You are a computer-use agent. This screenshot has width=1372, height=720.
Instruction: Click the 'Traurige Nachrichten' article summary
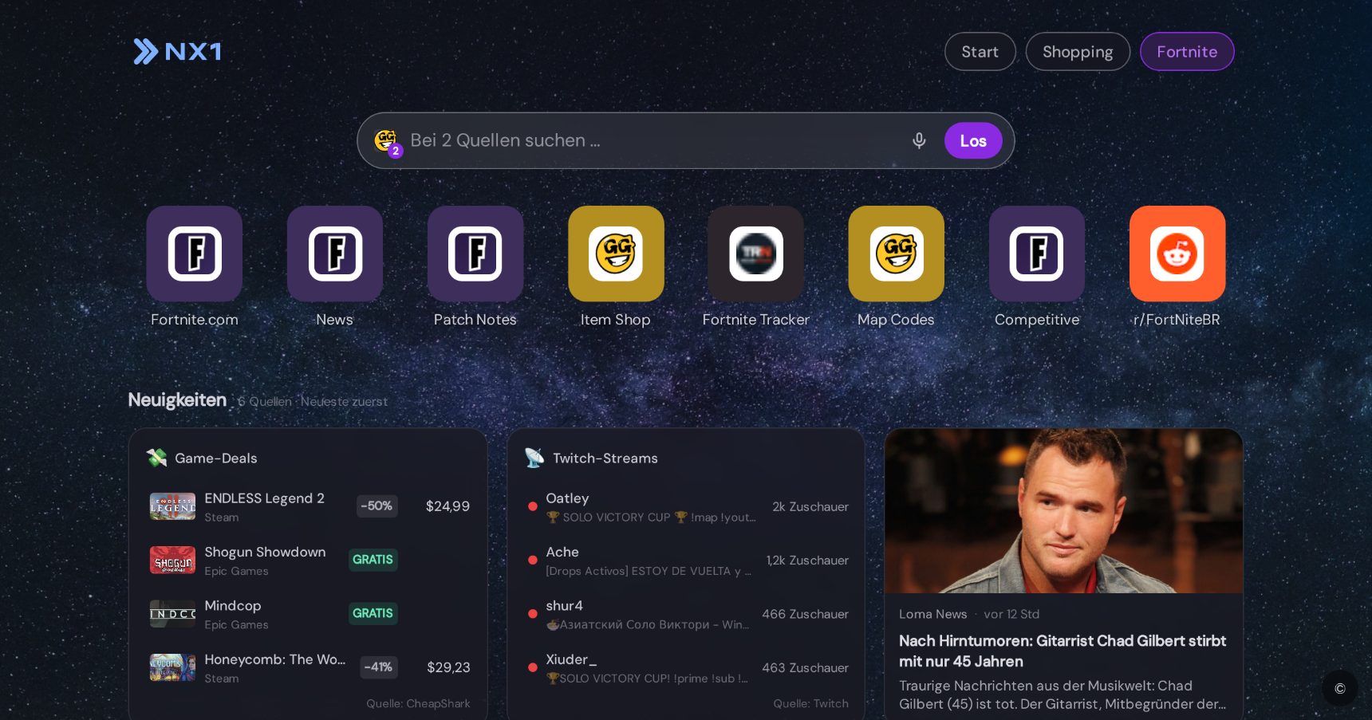1063,694
